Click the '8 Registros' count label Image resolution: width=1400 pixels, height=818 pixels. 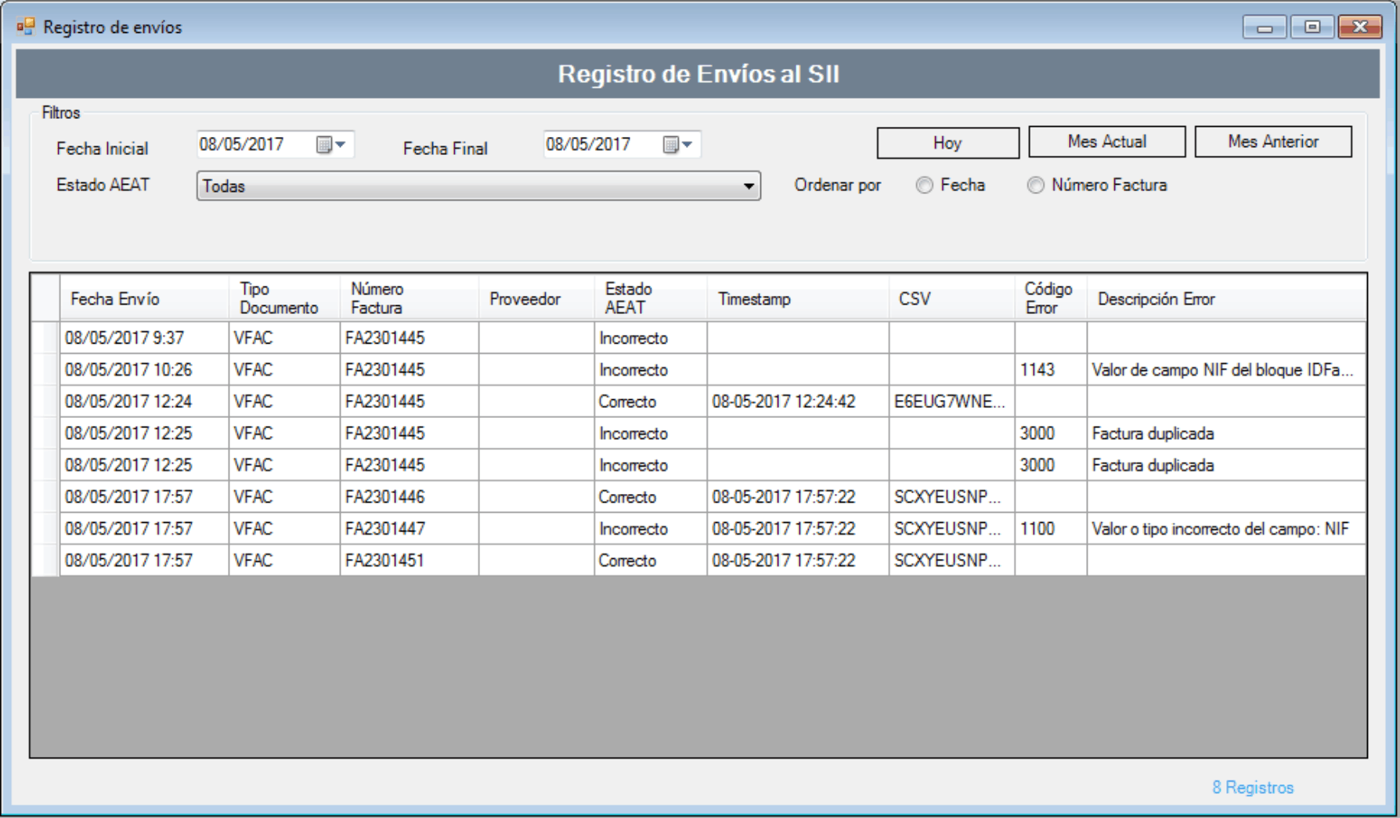(x=1253, y=787)
